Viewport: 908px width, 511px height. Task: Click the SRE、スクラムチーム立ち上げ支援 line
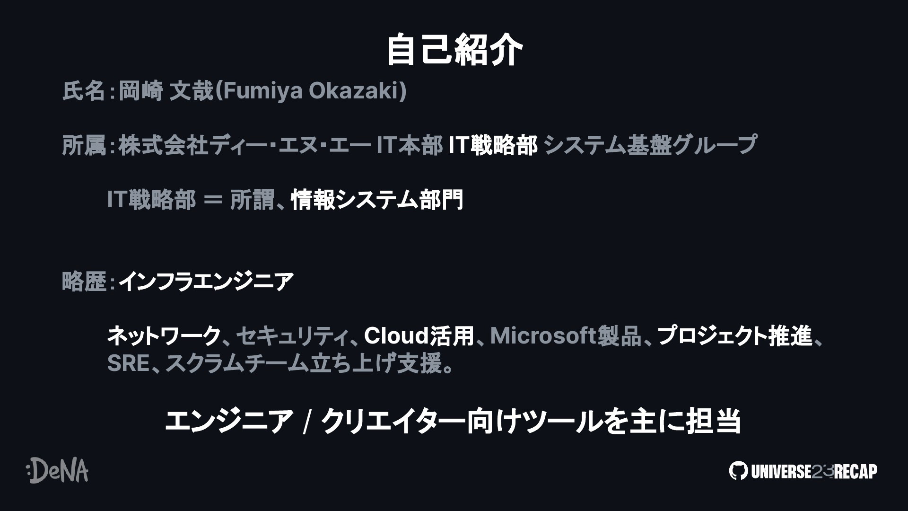(x=280, y=363)
